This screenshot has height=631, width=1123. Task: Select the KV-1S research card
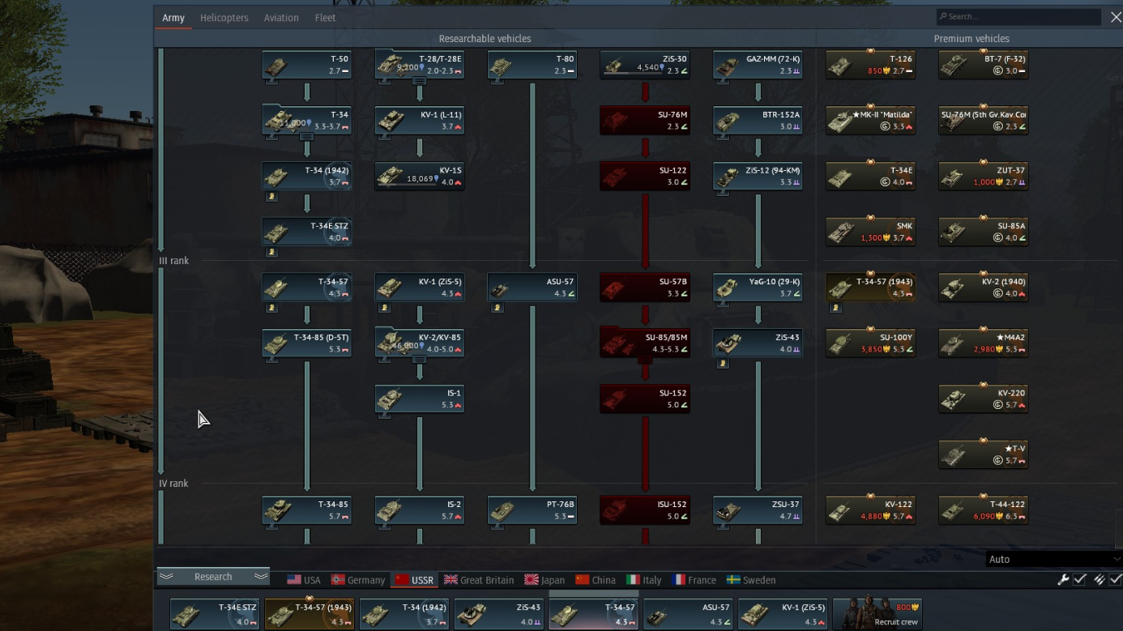point(420,177)
